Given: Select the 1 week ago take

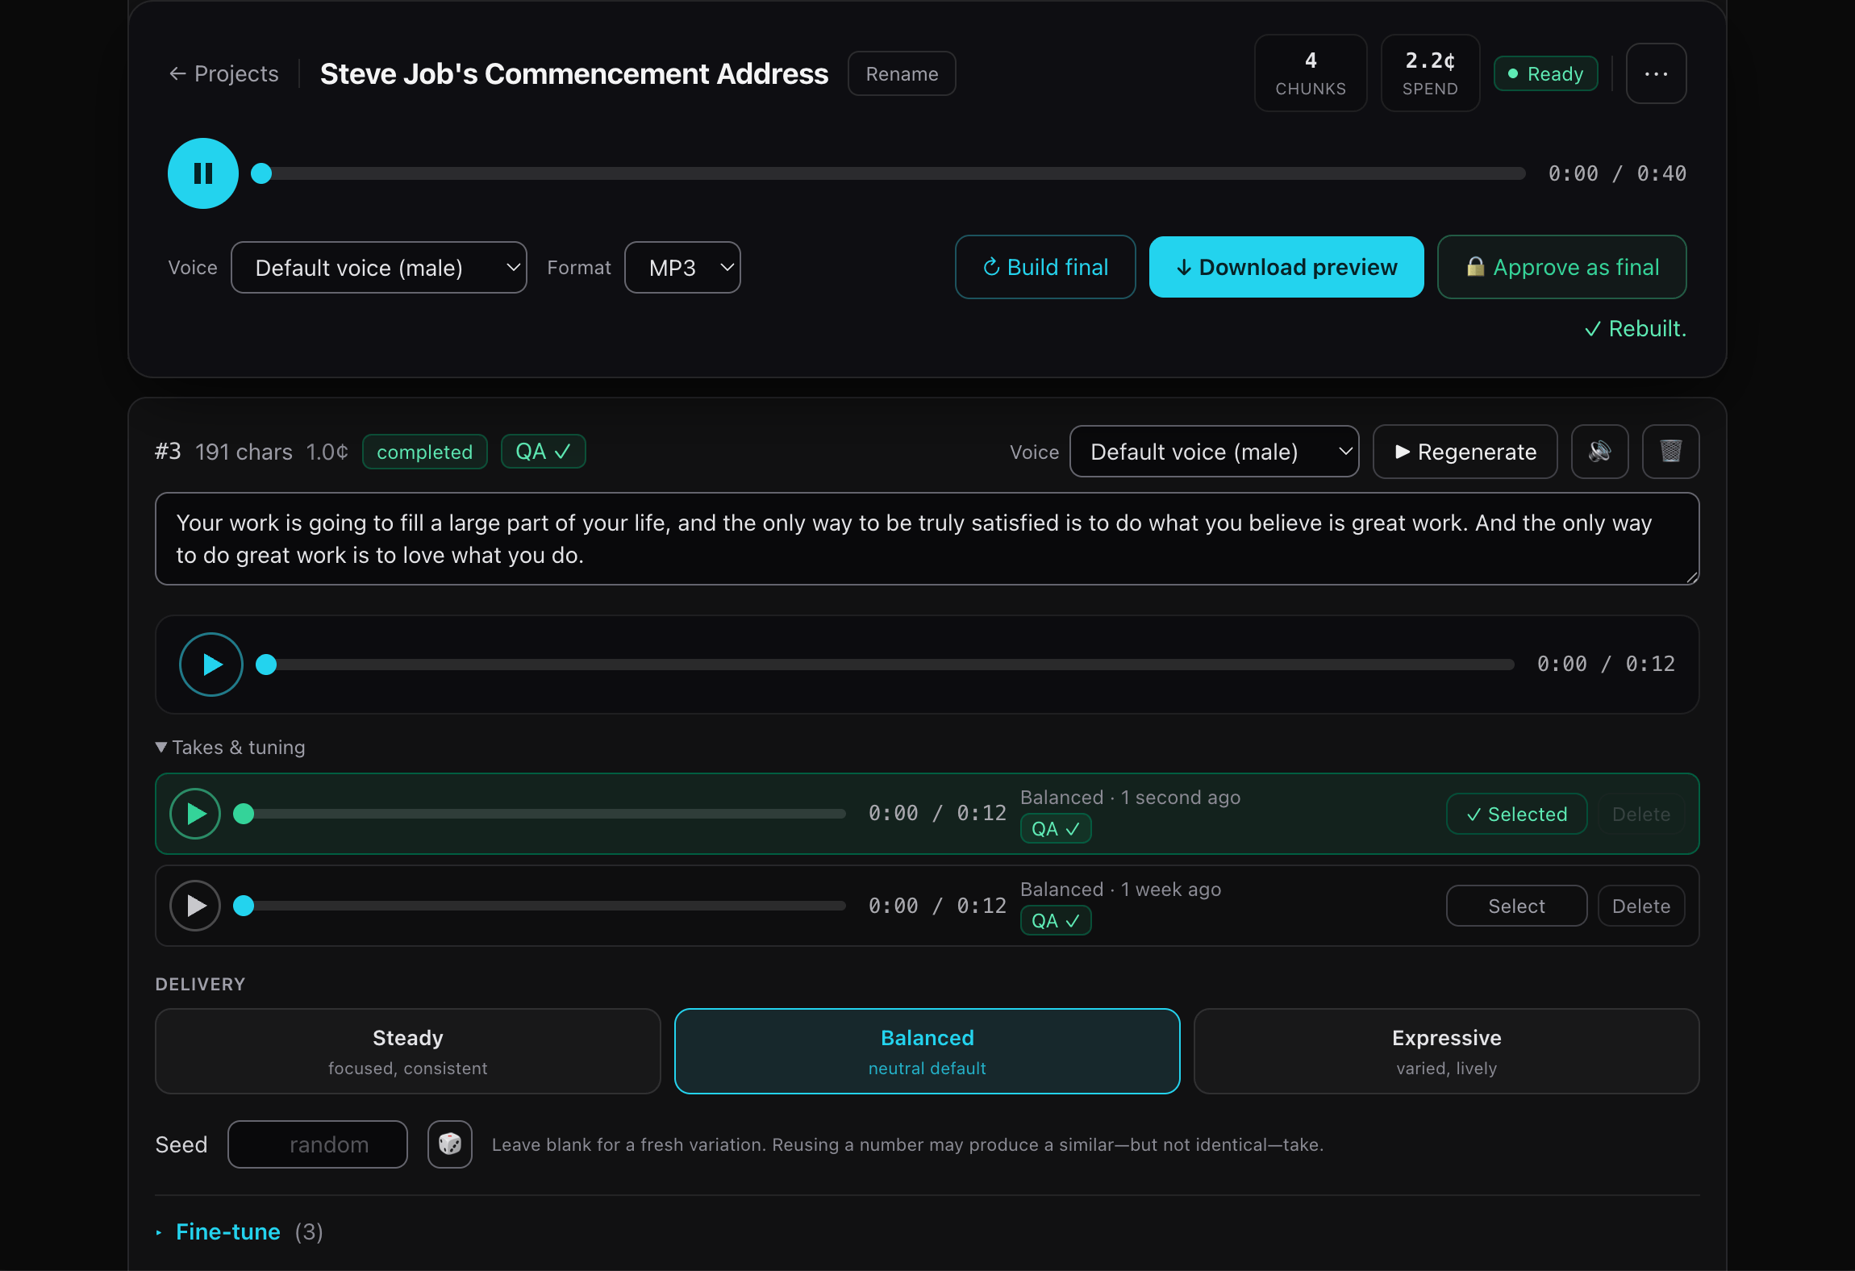Looking at the screenshot, I should (1517, 906).
